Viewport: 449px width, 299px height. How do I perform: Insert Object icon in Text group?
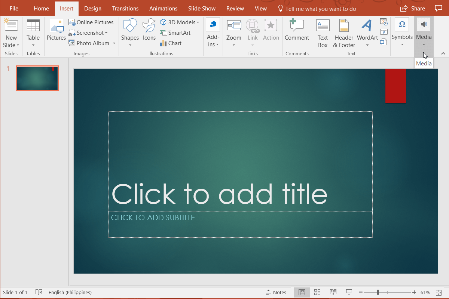click(384, 42)
